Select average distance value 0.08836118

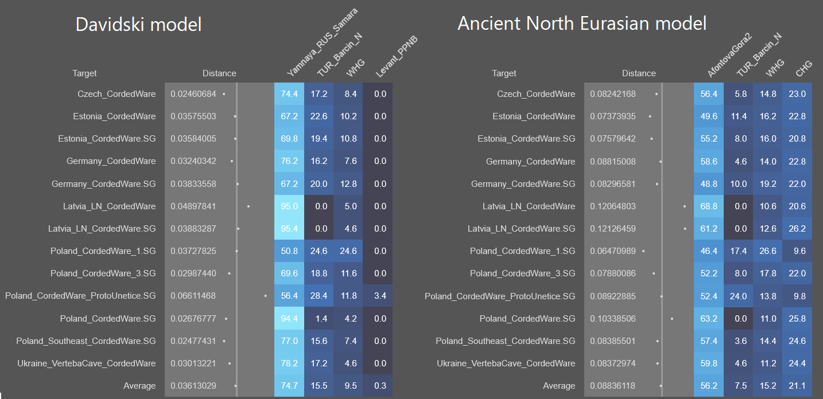click(613, 386)
